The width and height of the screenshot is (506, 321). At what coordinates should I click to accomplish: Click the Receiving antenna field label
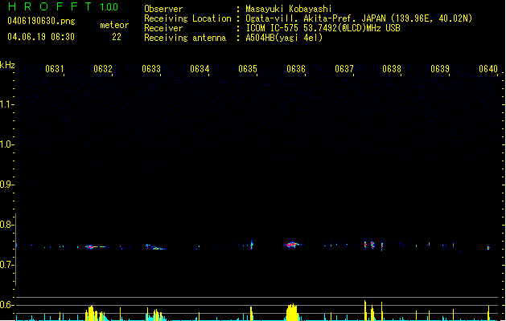185,38
